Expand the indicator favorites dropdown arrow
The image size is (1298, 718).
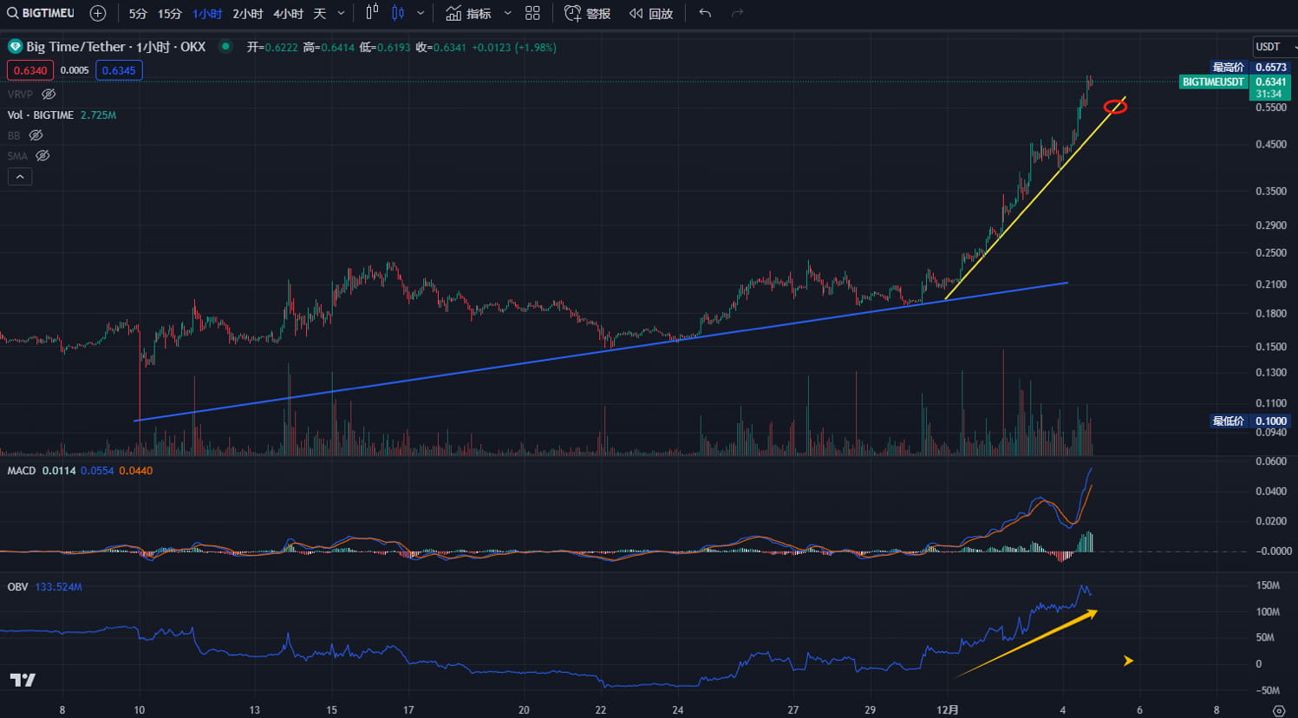tap(507, 14)
